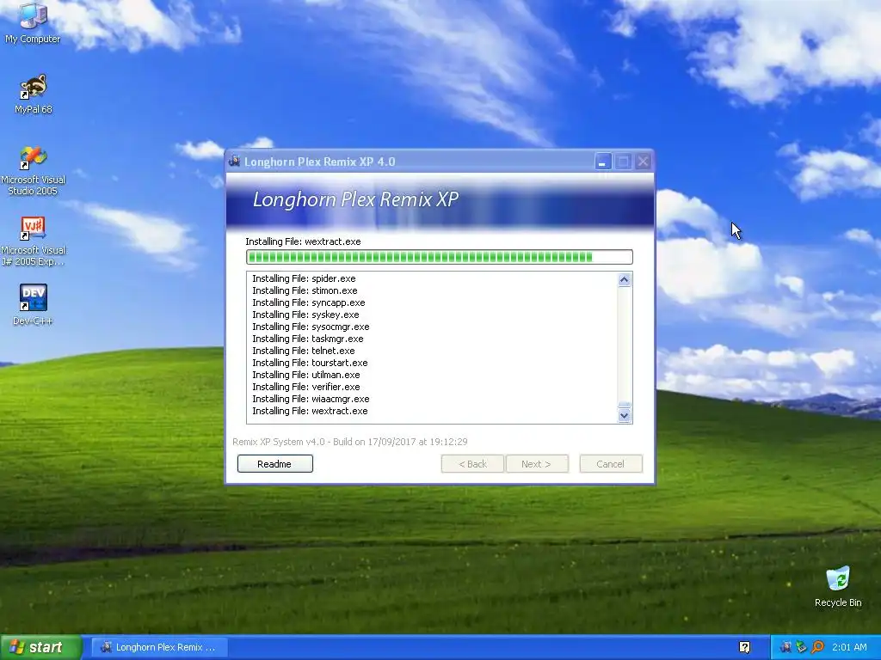Click the disabled Back button
This screenshot has width=881, height=660.
click(x=472, y=463)
